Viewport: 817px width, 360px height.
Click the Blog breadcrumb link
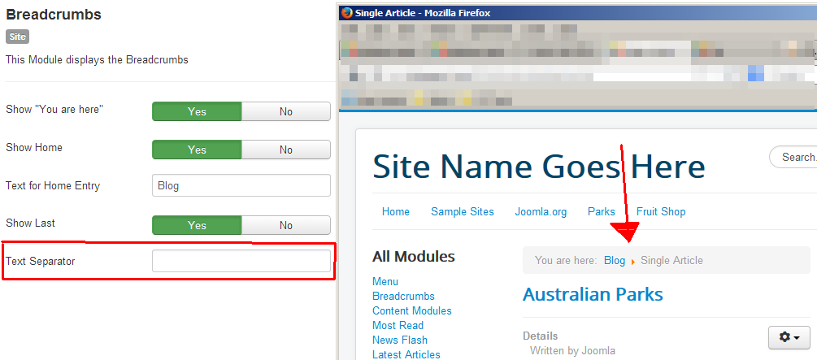(615, 260)
